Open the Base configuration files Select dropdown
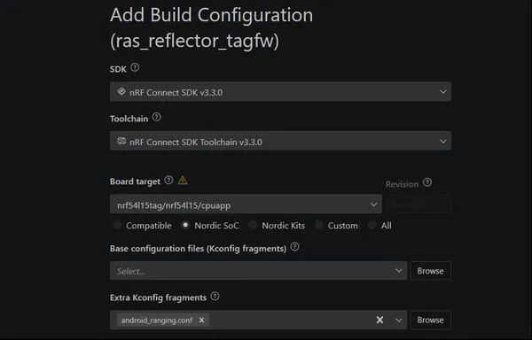This screenshot has width=532, height=340. point(258,271)
